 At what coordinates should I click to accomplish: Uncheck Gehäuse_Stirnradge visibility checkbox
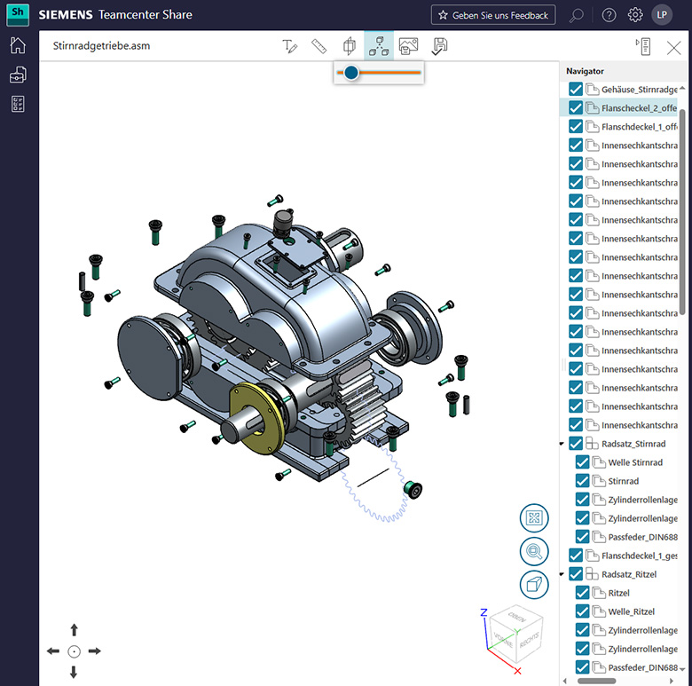(x=576, y=89)
